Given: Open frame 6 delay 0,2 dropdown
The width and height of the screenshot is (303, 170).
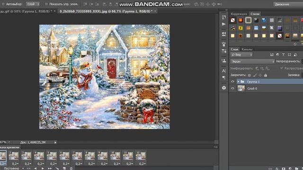Looking at the screenshot, I should click(66, 164).
